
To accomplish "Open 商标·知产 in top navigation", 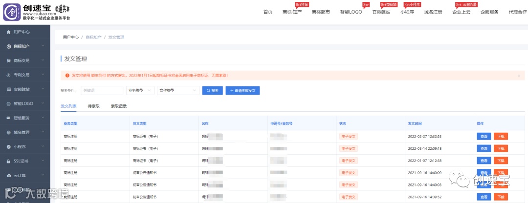I will point(292,12).
